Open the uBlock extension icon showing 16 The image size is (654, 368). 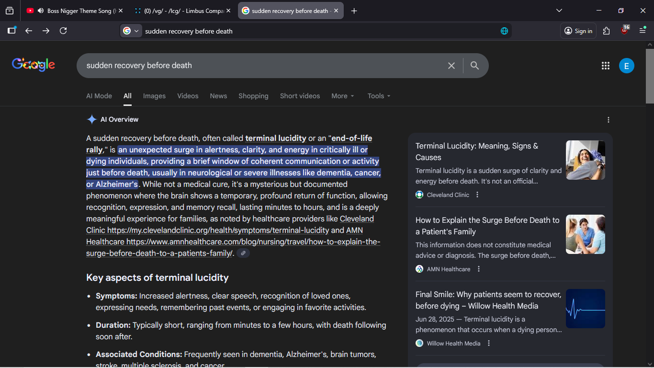pos(625,30)
